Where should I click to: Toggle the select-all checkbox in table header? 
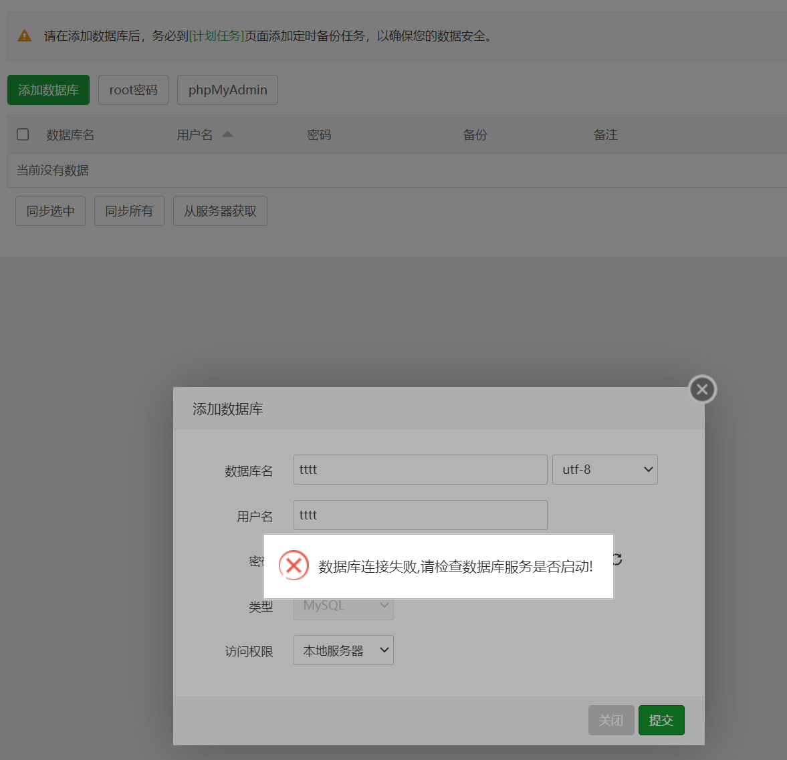pyautogui.click(x=23, y=134)
